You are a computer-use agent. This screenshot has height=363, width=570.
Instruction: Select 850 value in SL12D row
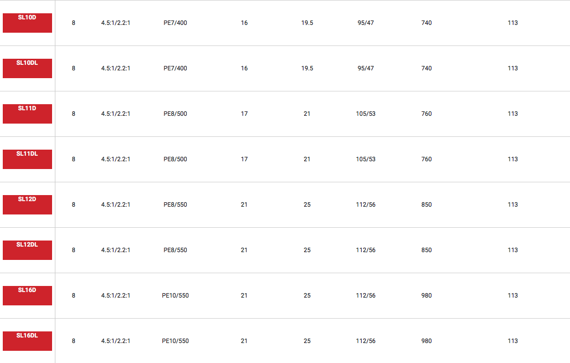pos(426,204)
